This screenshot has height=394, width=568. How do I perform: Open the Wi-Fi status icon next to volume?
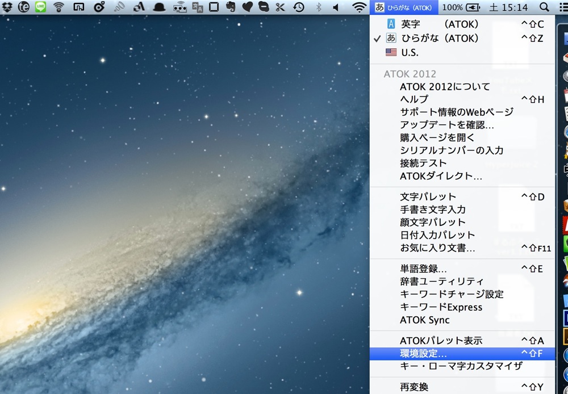pos(359,7)
